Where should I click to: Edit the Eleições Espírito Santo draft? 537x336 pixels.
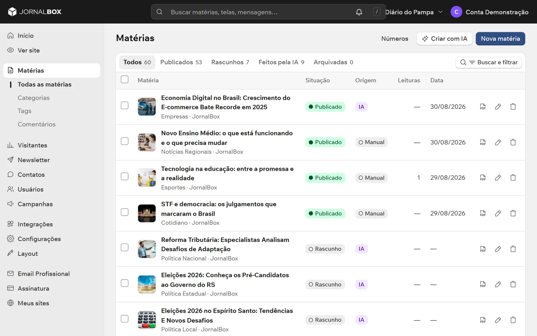[498, 320]
